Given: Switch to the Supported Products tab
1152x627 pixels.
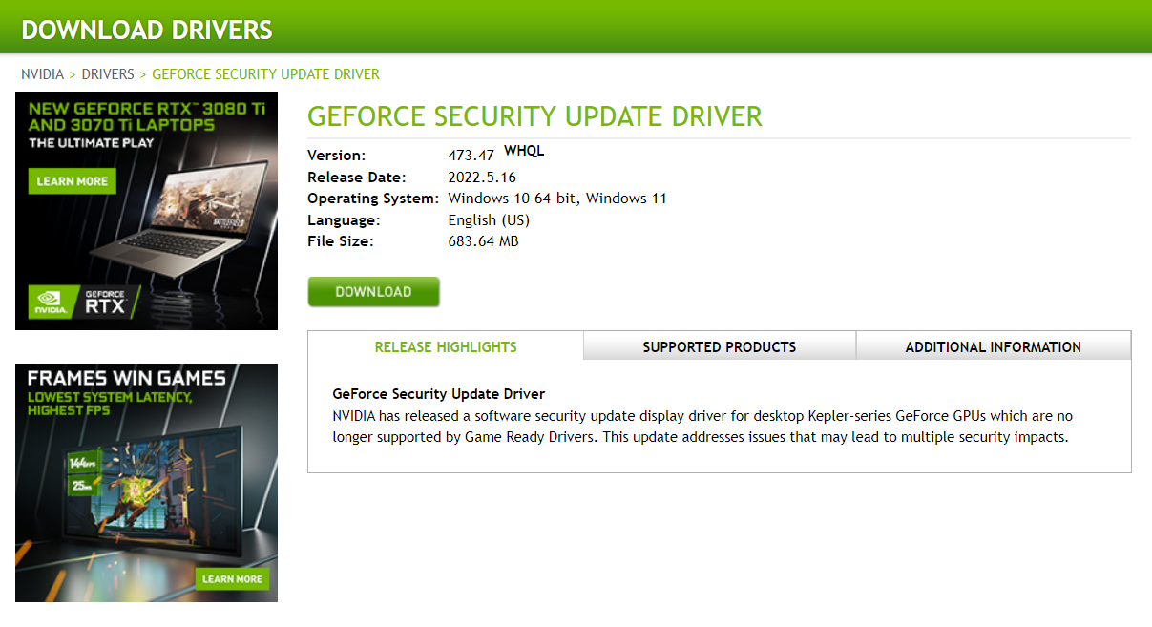Looking at the screenshot, I should (x=719, y=346).
